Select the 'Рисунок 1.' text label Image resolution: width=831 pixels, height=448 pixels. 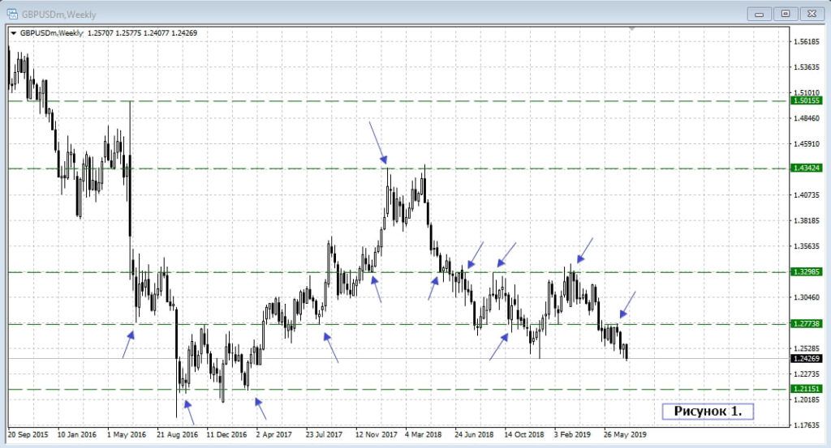(708, 412)
